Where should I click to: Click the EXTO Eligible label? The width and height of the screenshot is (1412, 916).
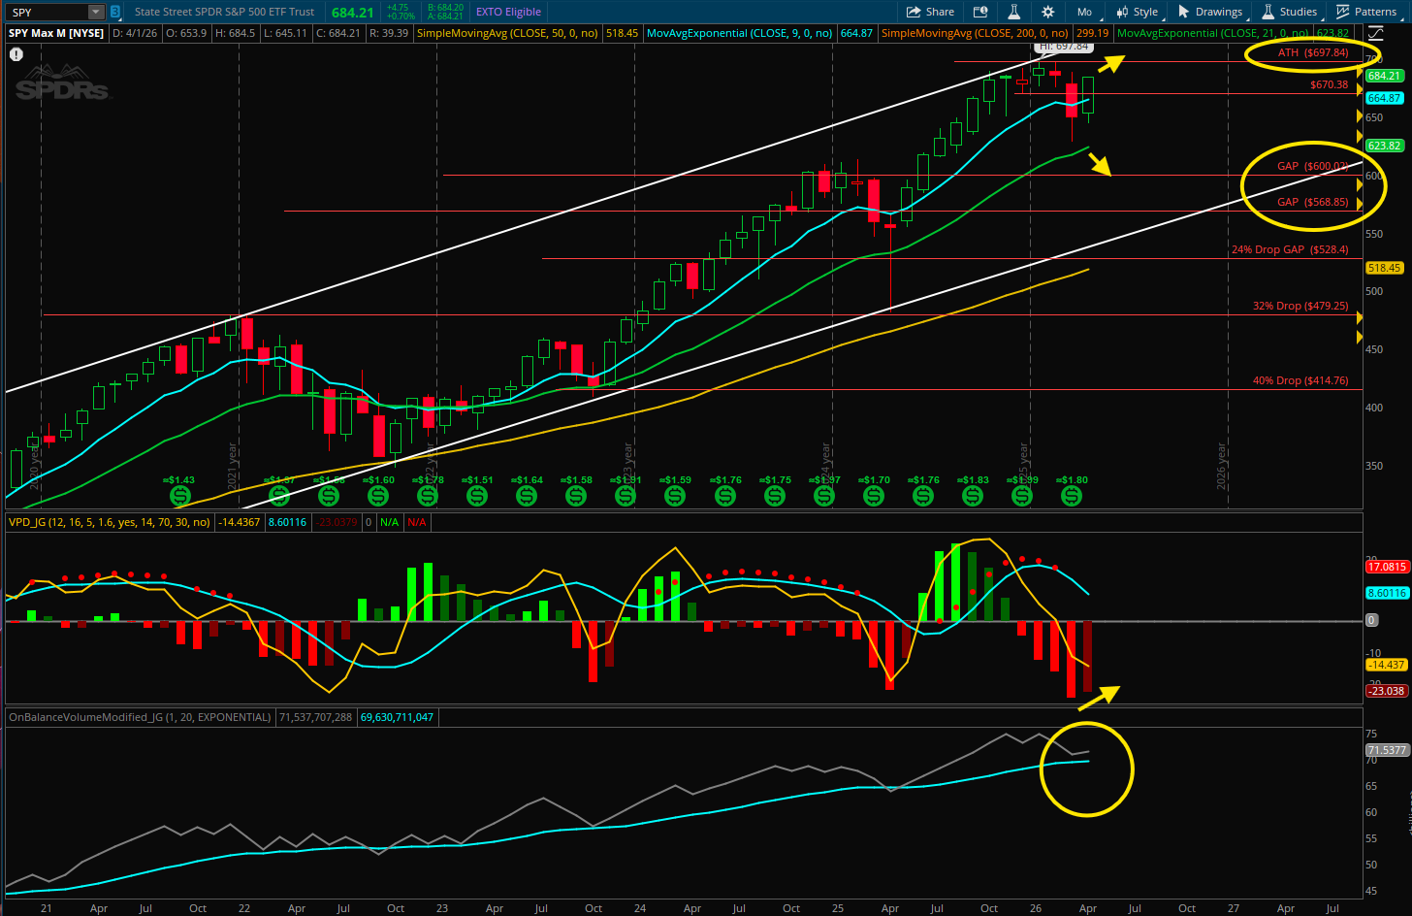tap(508, 12)
